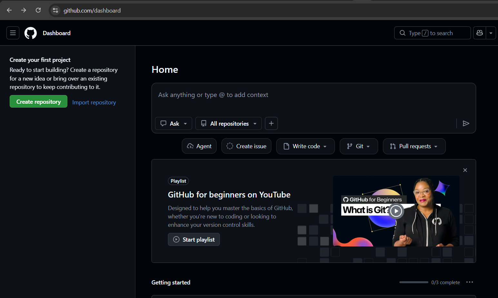The width and height of the screenshot is (498, 298).
Task: Open the hamburger navigation menu
Action: tap(13, 33)
